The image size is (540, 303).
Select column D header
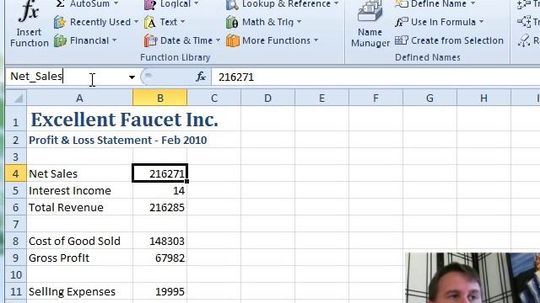coord(267,98)
